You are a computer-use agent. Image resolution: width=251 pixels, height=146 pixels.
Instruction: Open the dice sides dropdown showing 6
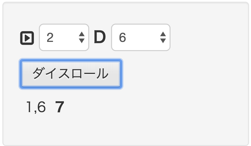point(141,37)
